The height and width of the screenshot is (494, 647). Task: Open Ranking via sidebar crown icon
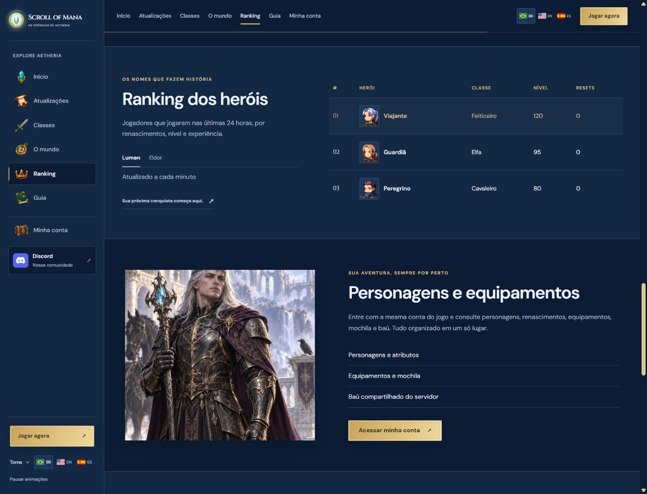pyautogui.click(x=21, y=174)
